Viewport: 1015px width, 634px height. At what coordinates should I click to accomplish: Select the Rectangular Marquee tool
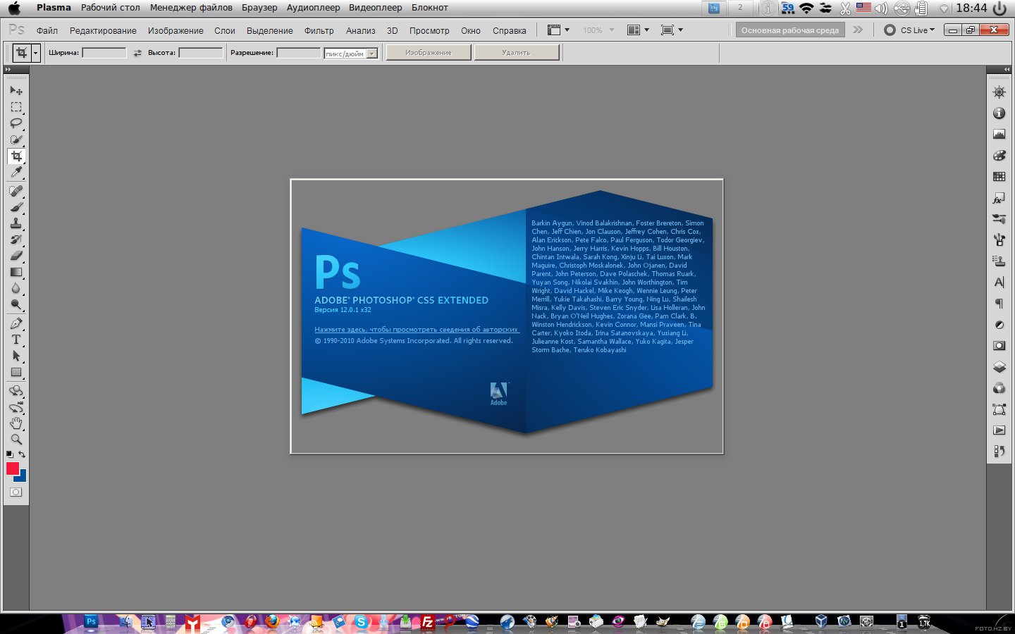[x=16, y=107]
